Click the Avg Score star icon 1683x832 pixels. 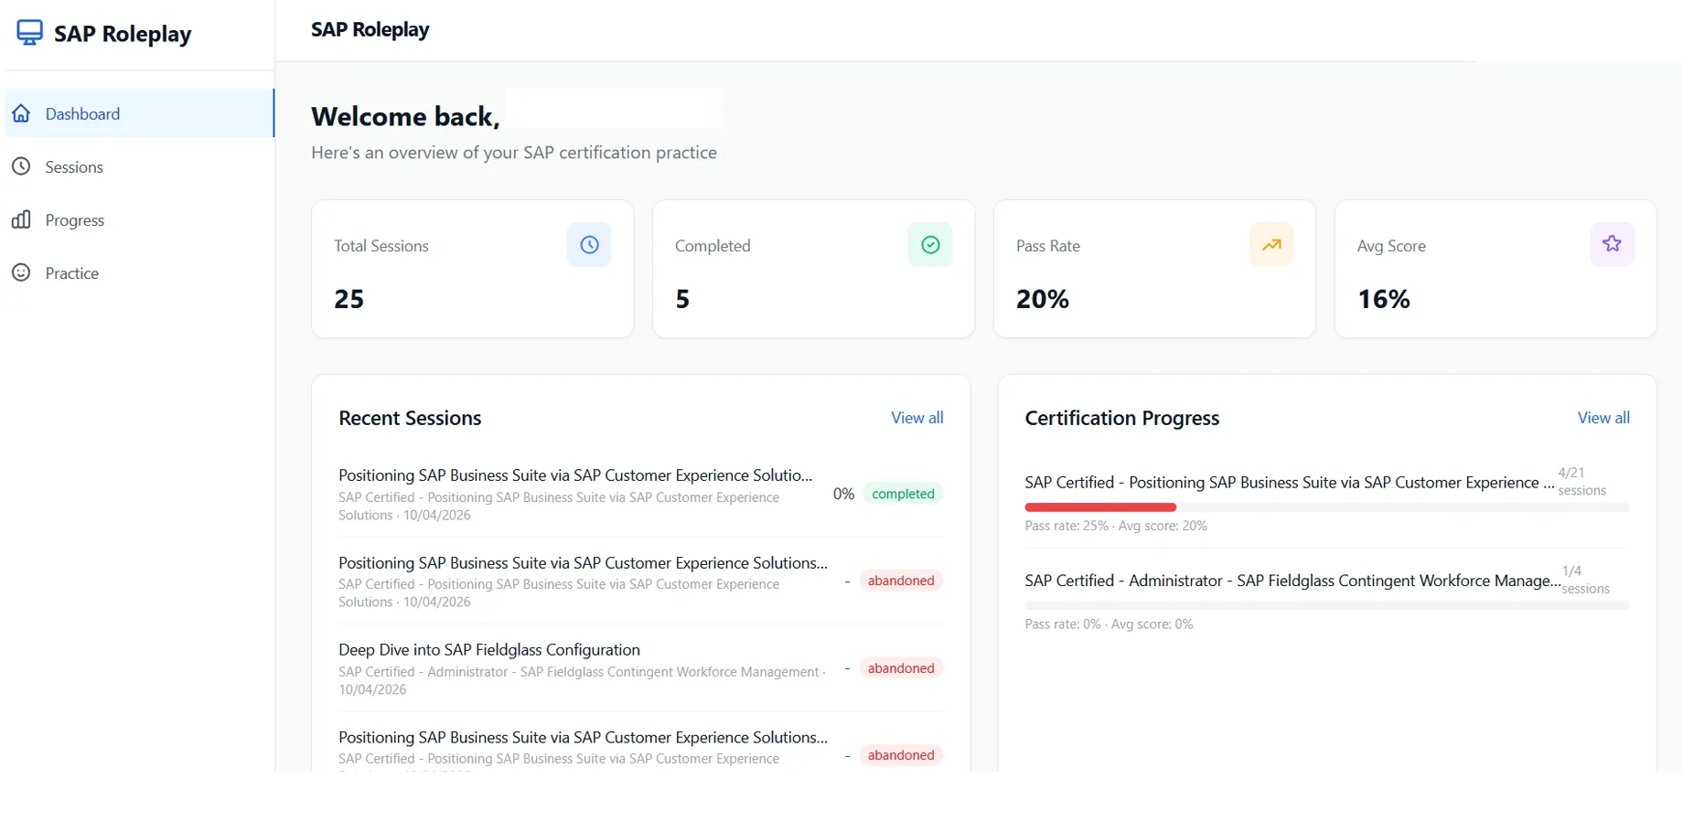tap(1612, 244)
